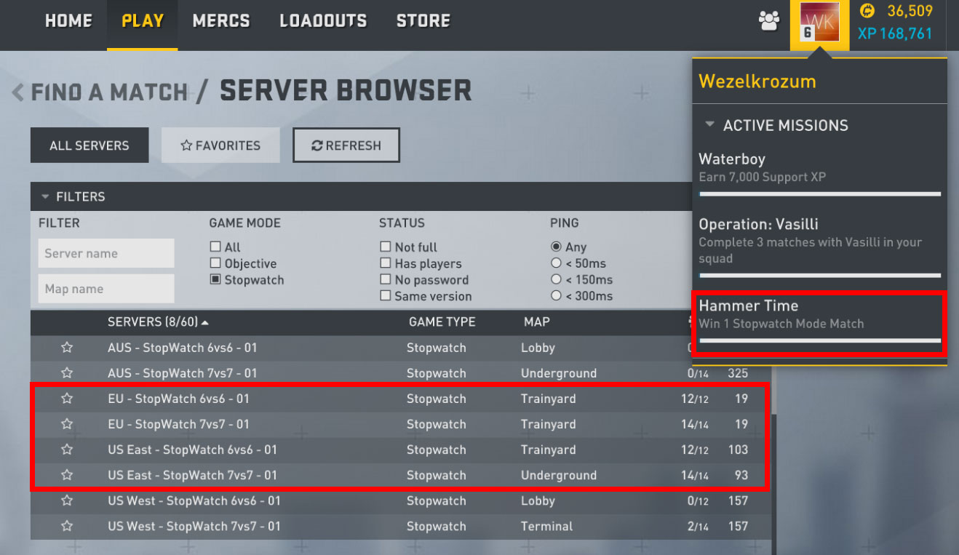Tick the No password checkbox
The height and width of the screenshot is (555, 959).
pos(386,280)
